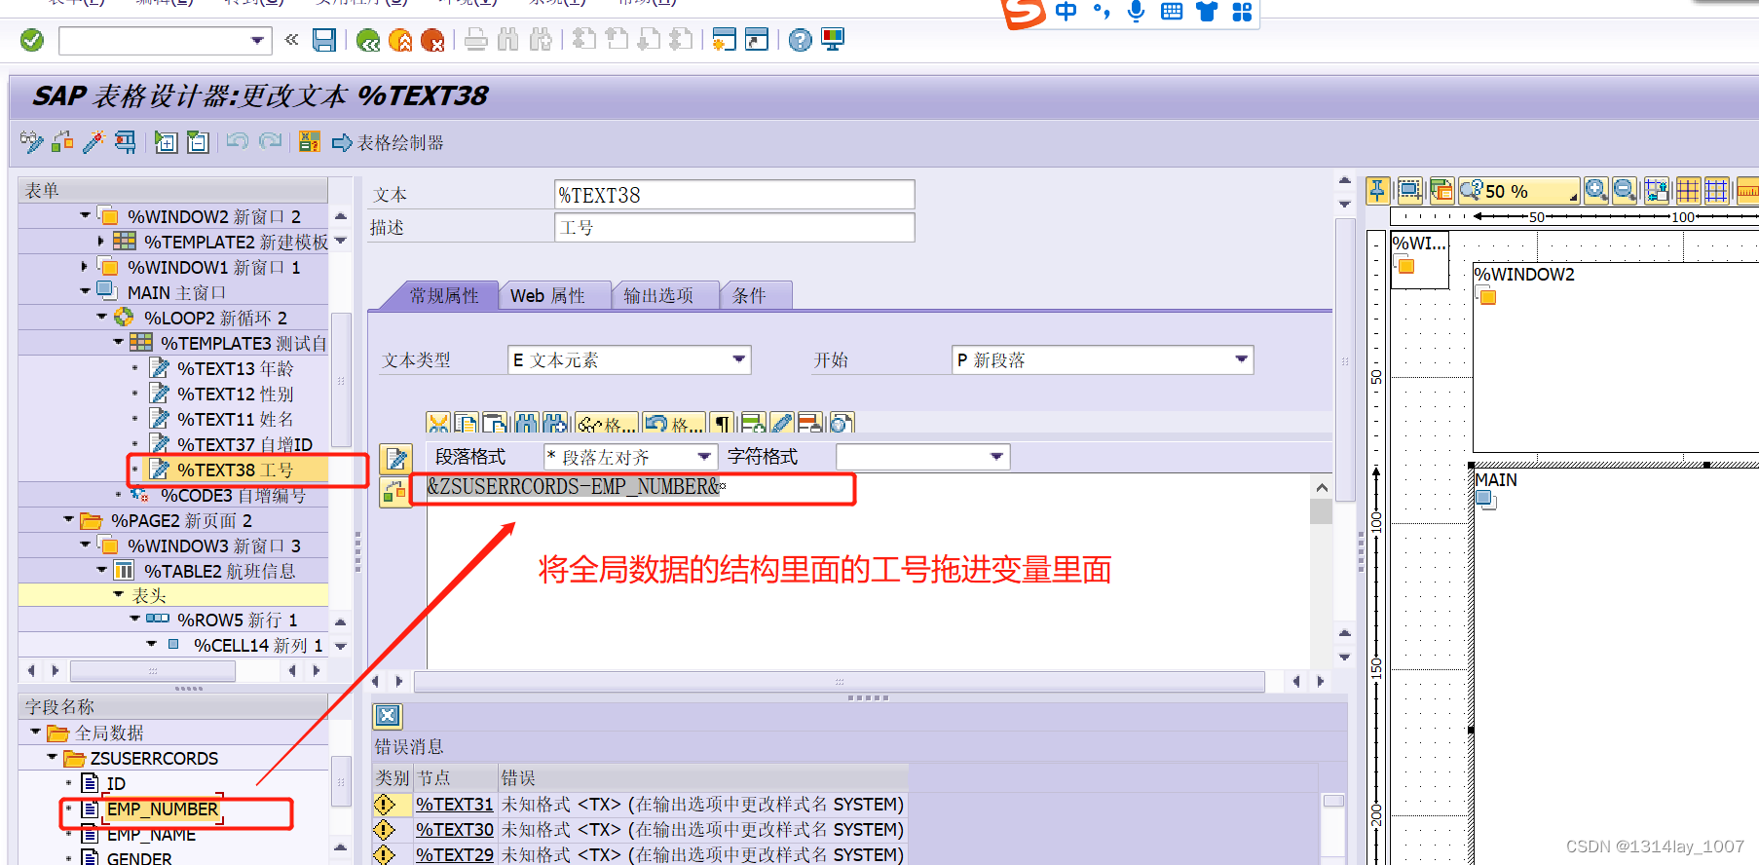Select the EMP_NUMBER field in field list
Screen dimensions: 1759x865
pos(162,809)
